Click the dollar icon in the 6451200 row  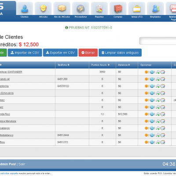(152, 79)
